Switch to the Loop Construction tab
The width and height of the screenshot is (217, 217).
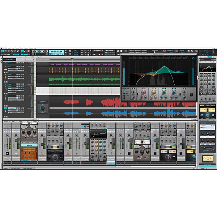tap(27, 168)
